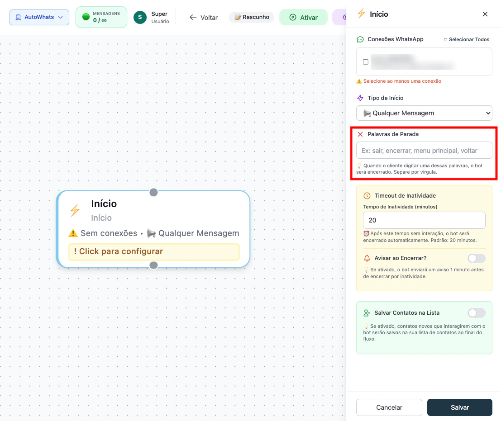
Task: Open the AutoWhats workspace dropdown
Action: point(39,17)
